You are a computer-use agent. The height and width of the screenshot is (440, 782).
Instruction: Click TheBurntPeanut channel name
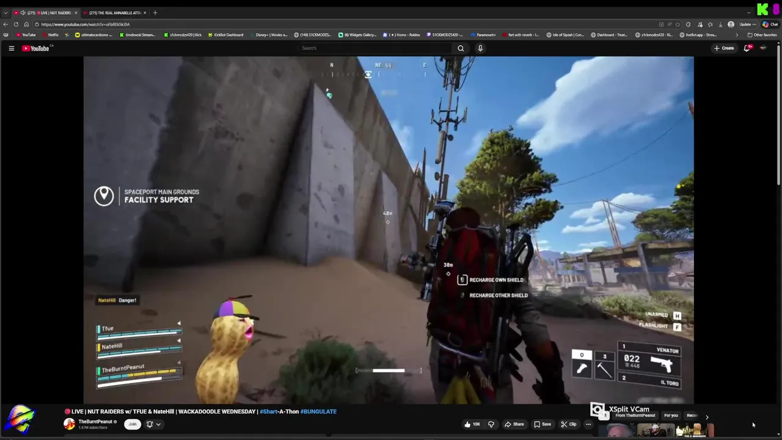pos(95,422)
